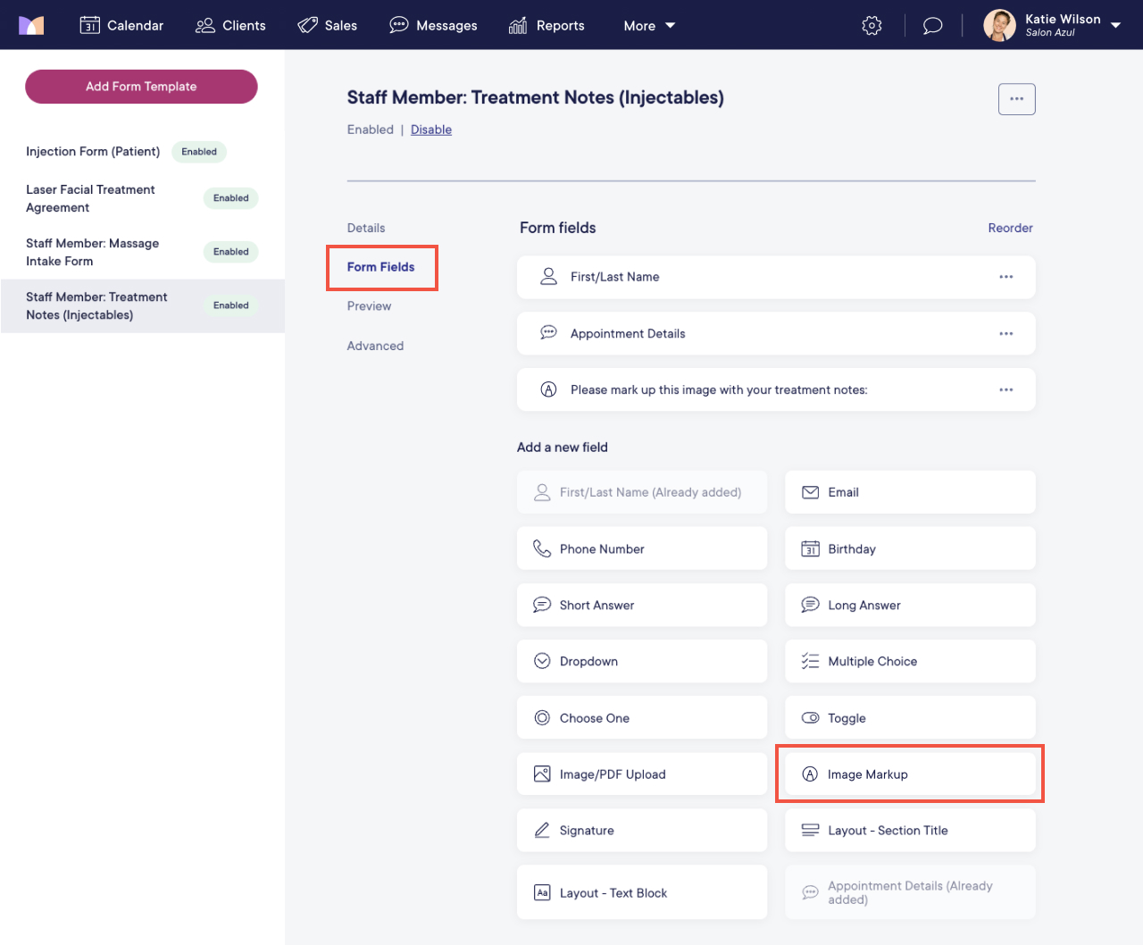Screen dimensions: 1143x945
Task: Click the Reports bar chart icon
Action: (x=517, y=25)
